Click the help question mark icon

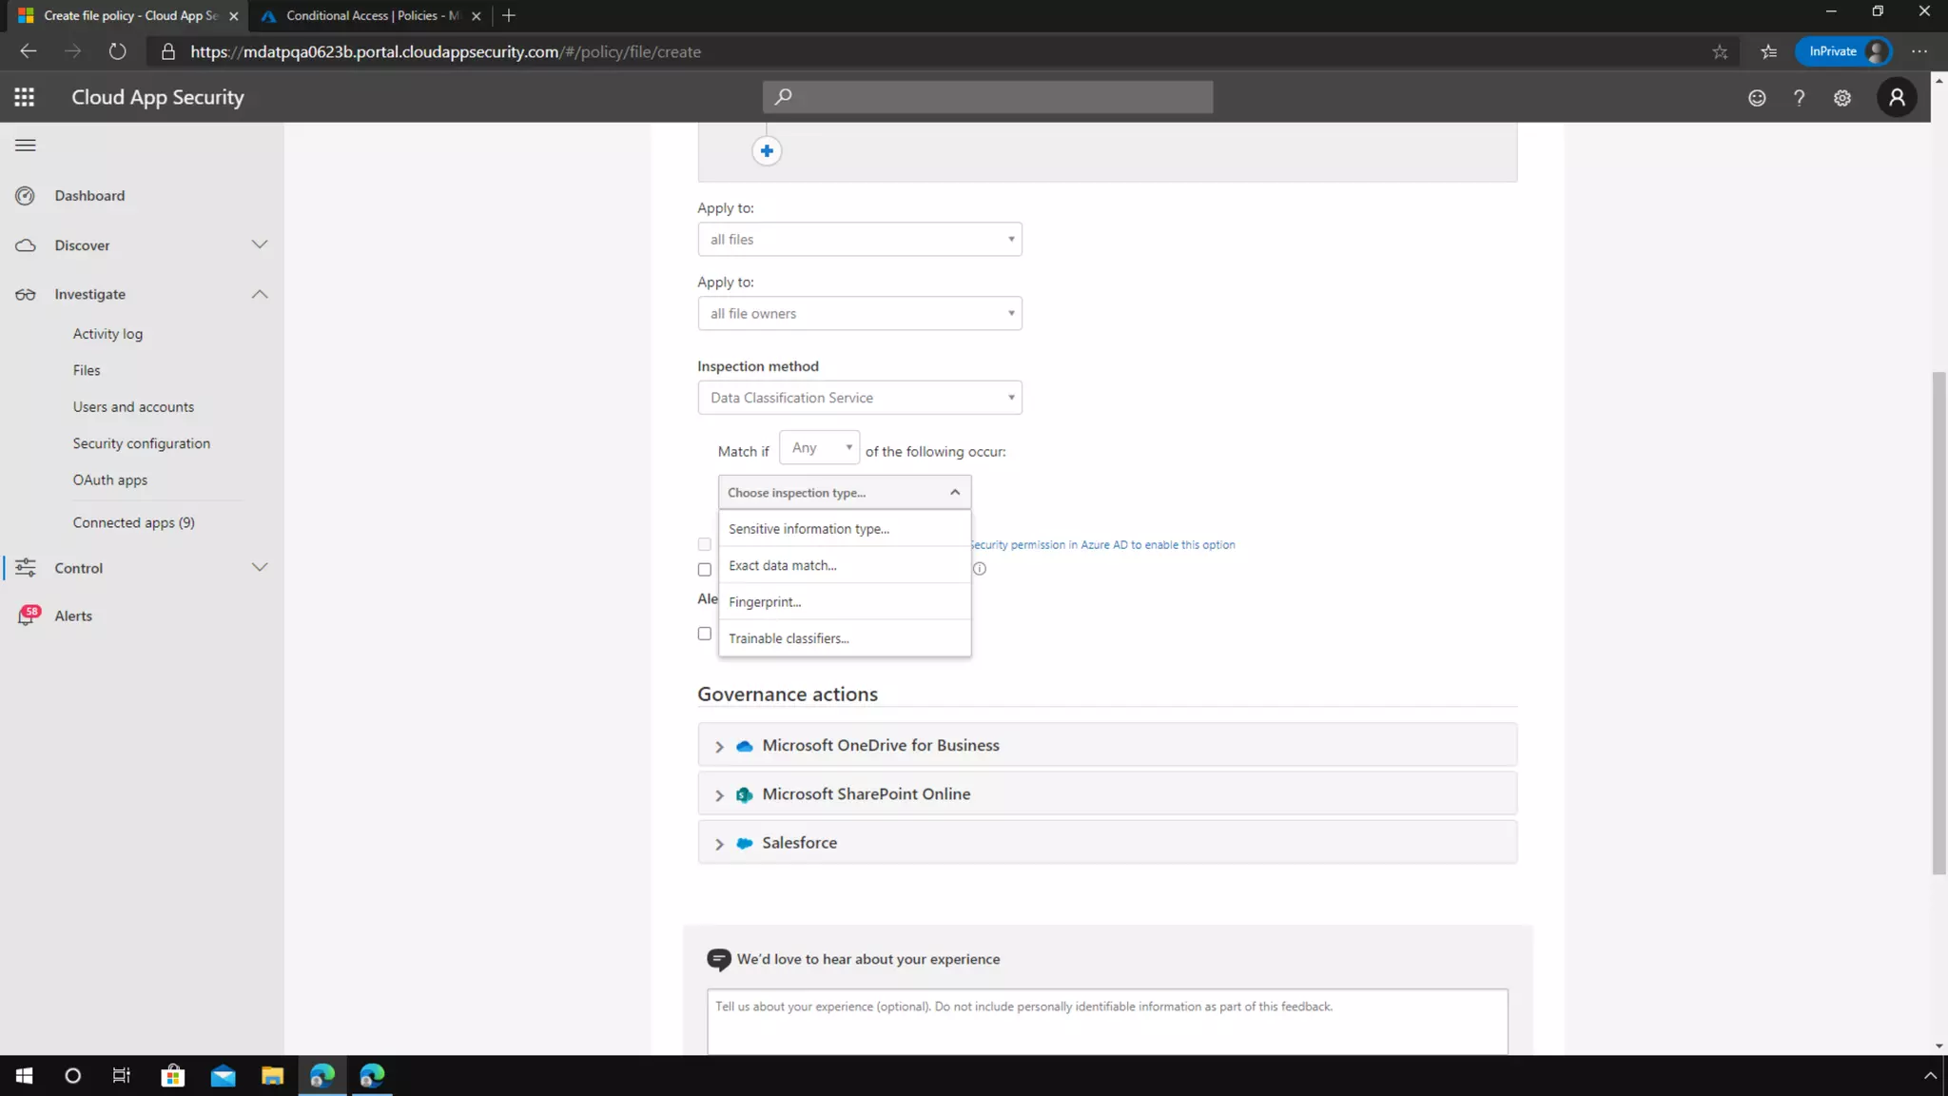[x=1799, y=98]
